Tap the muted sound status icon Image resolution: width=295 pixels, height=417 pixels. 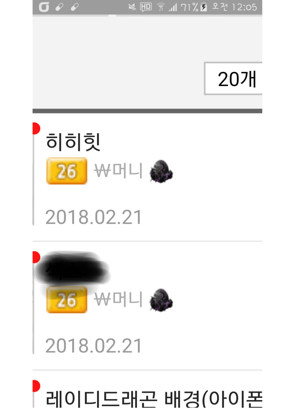[132, 7]
